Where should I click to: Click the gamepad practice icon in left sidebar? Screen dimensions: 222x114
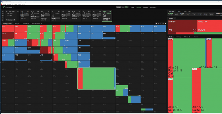(x=3, y=18)
